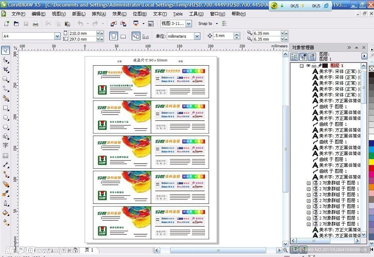Open the A4 page size dropdown
This screenshot has width=374, height=257.
click(x=57, y=36)
